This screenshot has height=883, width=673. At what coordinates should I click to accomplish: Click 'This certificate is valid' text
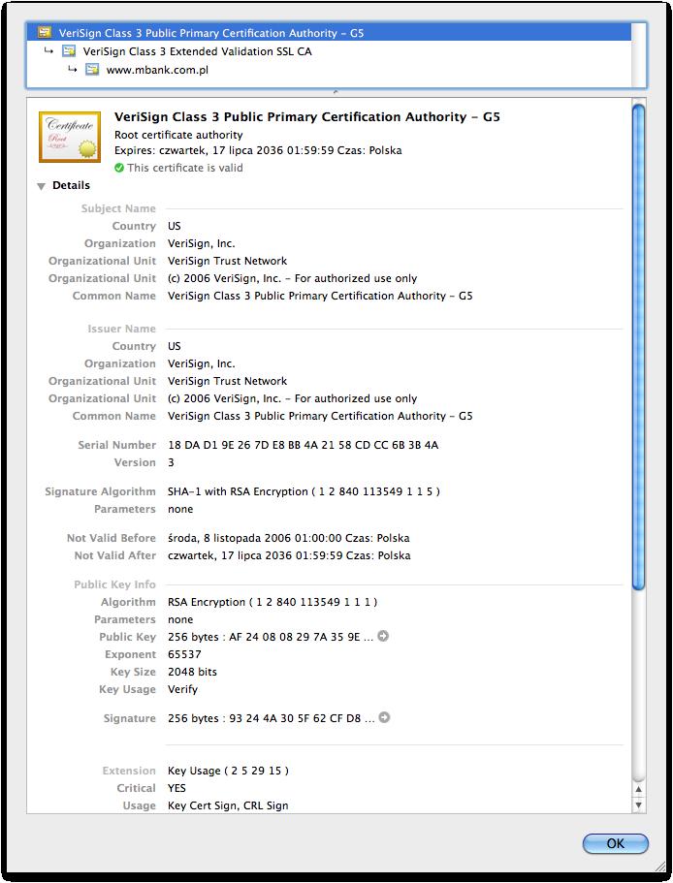184,168
